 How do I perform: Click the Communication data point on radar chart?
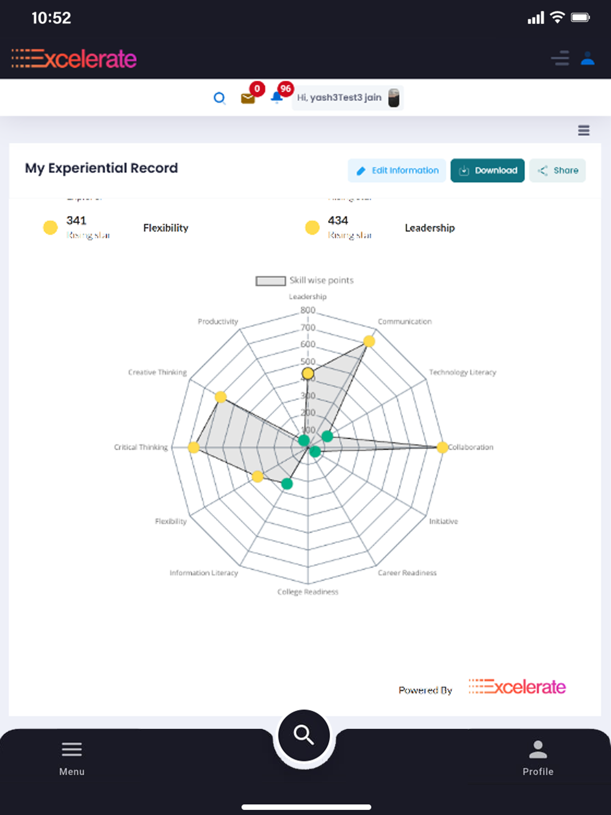[369, 341]
